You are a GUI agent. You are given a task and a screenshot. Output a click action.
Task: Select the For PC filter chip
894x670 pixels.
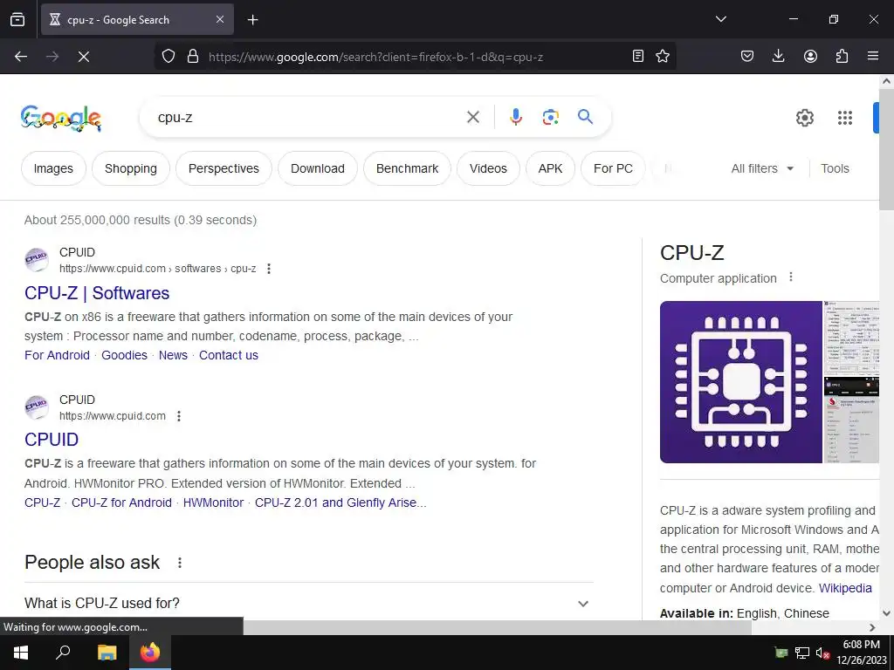click(613, 168)
